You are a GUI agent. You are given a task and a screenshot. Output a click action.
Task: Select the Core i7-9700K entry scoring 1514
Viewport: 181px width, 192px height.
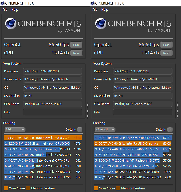42,138
